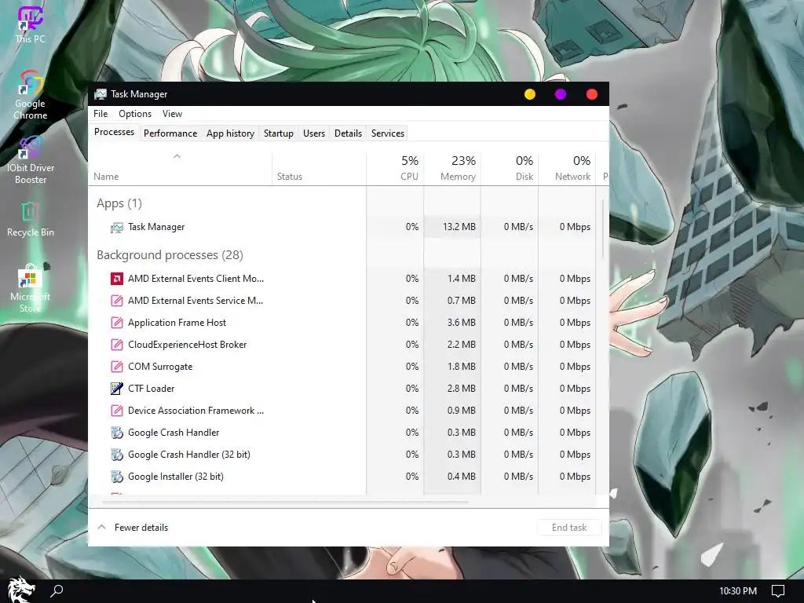Click Google Crash Handler (32 bit) icon
This screenshot has width=804, height=603.
[x=117, y=455]
